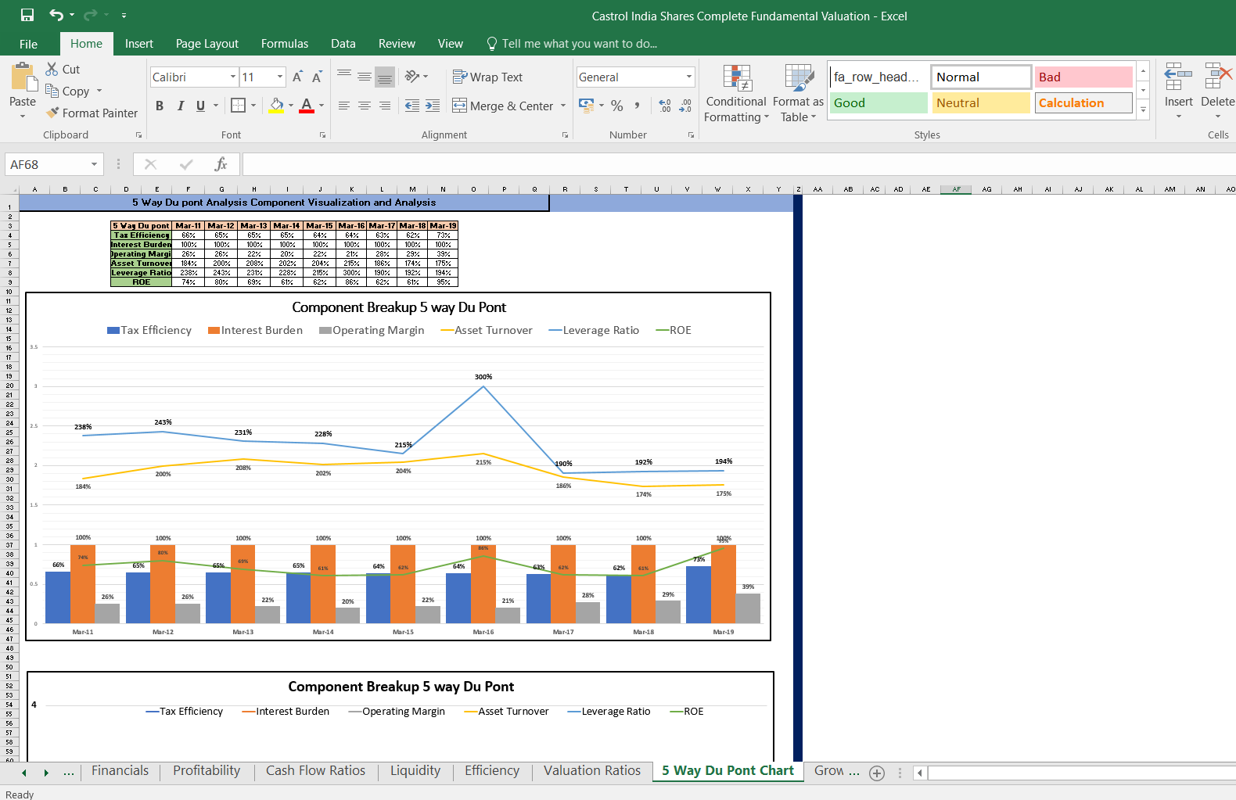
Task: Decrease the cell indent
Action: 412,105
